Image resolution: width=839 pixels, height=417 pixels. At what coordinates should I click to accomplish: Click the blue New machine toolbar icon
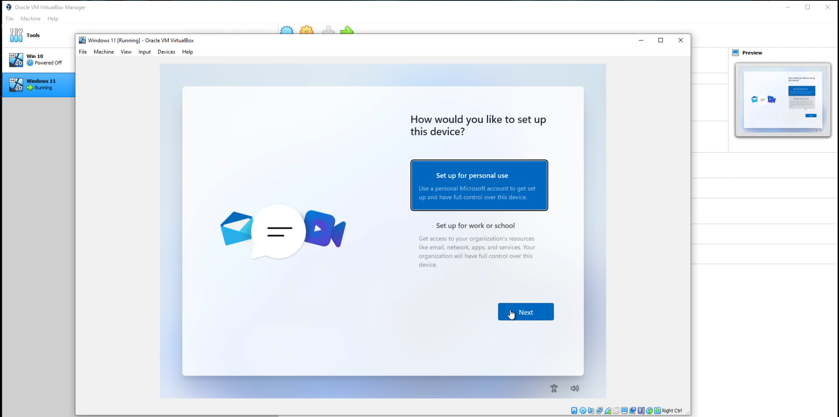tap(287, 30)
